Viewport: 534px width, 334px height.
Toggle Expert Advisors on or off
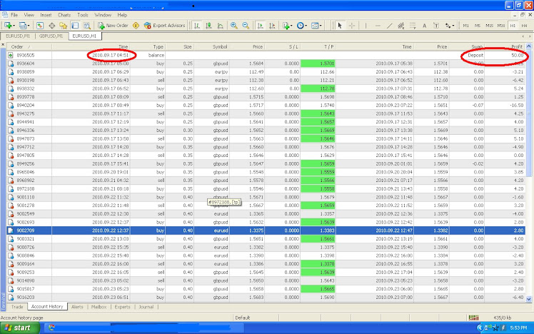pos(164,26)
